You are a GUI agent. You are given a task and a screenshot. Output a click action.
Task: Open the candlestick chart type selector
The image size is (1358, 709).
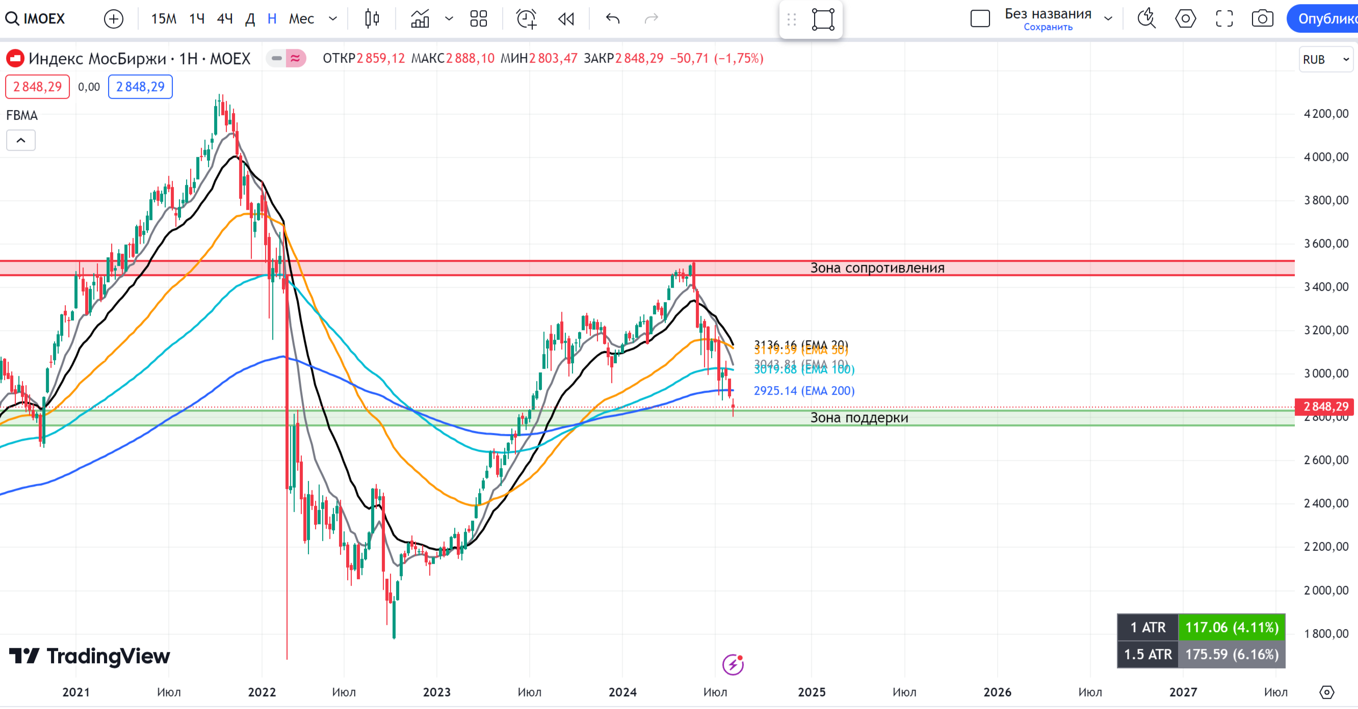click(372, 19)
